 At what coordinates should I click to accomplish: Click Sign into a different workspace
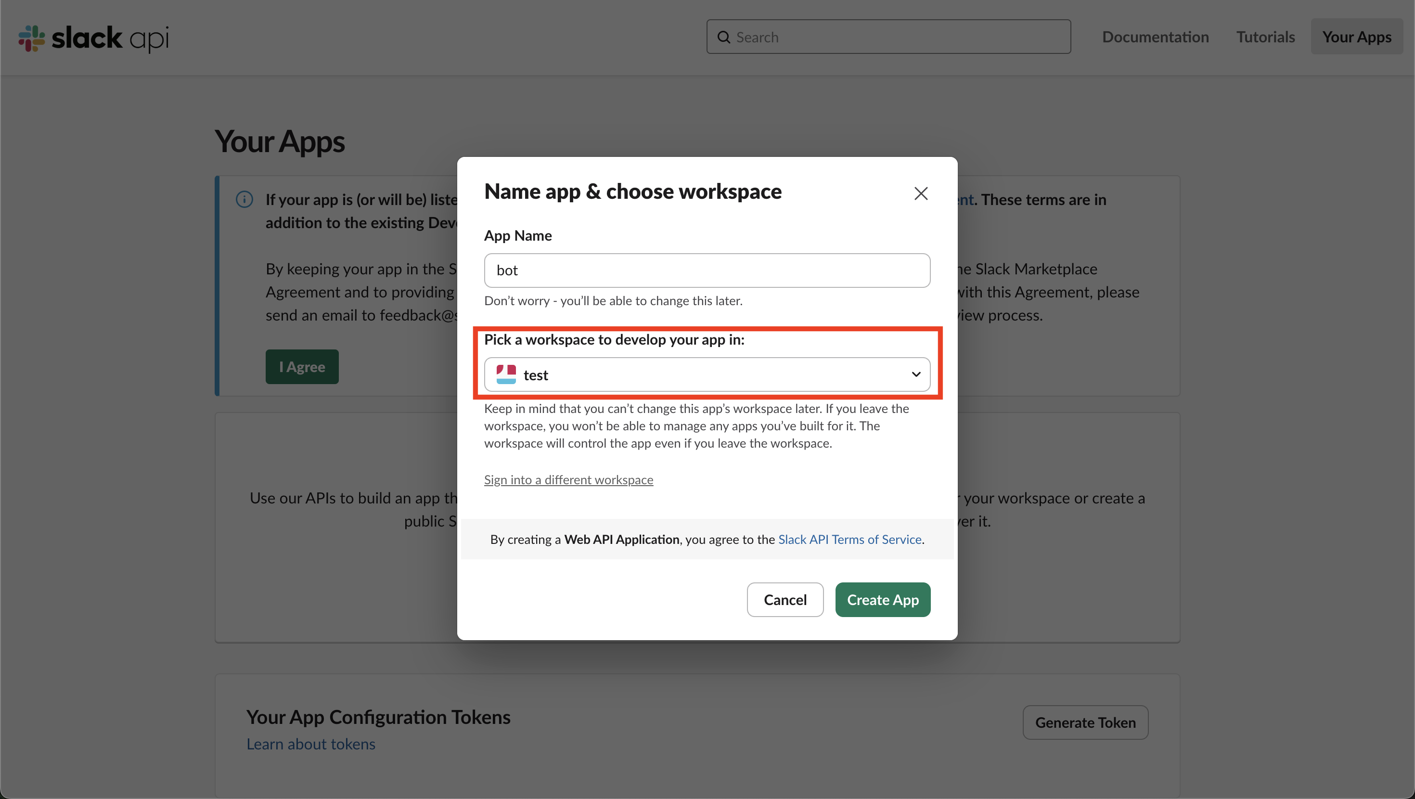tap(568, 479)
